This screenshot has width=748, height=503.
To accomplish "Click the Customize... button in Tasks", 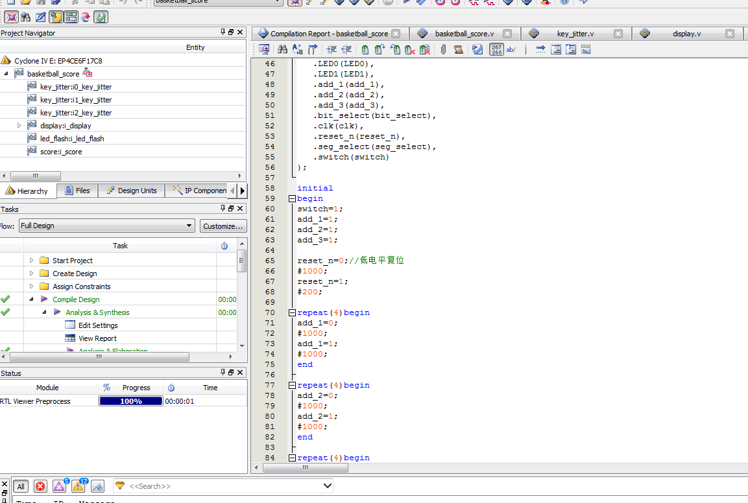I will (x=223, y=226).
